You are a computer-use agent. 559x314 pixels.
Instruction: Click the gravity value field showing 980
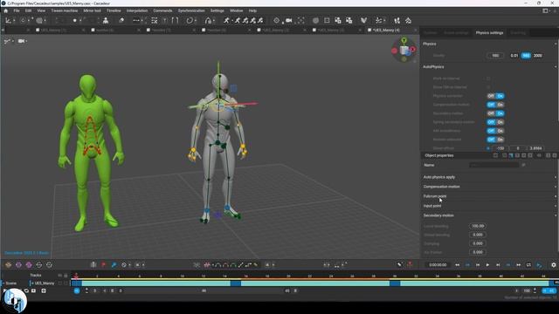[x=495, y=56]
